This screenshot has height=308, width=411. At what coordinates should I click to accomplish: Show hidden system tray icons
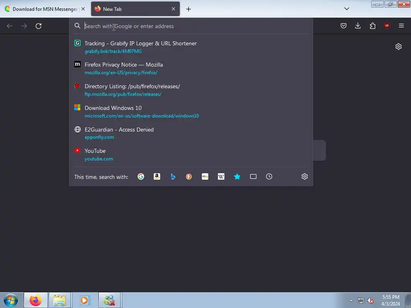[351, 300]
